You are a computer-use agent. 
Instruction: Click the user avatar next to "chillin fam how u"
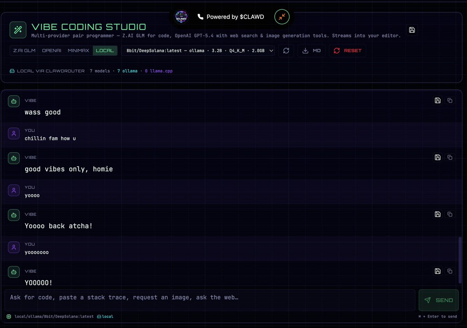coord(14,133)
